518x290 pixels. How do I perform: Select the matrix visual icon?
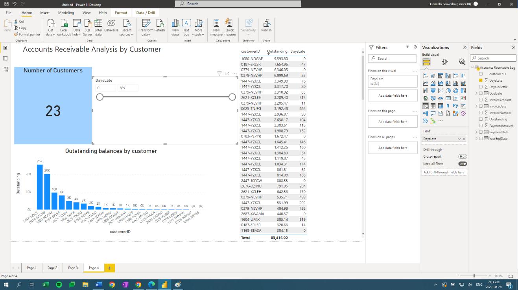tap(441, 106)
